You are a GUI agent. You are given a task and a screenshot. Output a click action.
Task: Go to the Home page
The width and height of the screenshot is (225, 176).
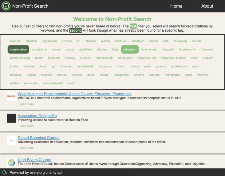tap(176, 6)
